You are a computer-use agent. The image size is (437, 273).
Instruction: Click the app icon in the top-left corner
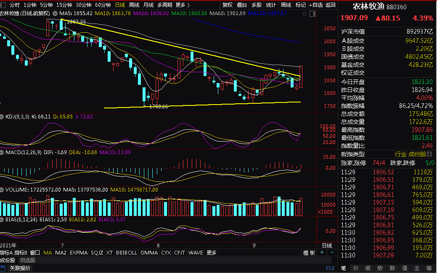tap(3, 5)
